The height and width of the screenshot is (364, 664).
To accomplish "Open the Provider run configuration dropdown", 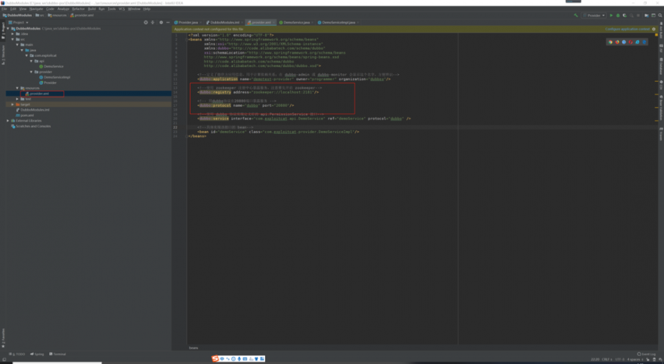I will (x=594, y=15).
